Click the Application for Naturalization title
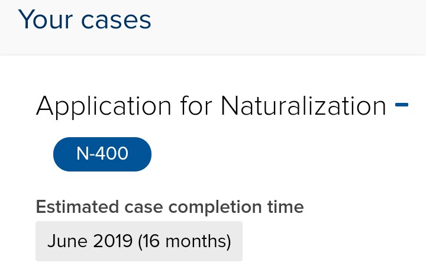The height and width of the screenshot is (272, 426). [211, 106]
